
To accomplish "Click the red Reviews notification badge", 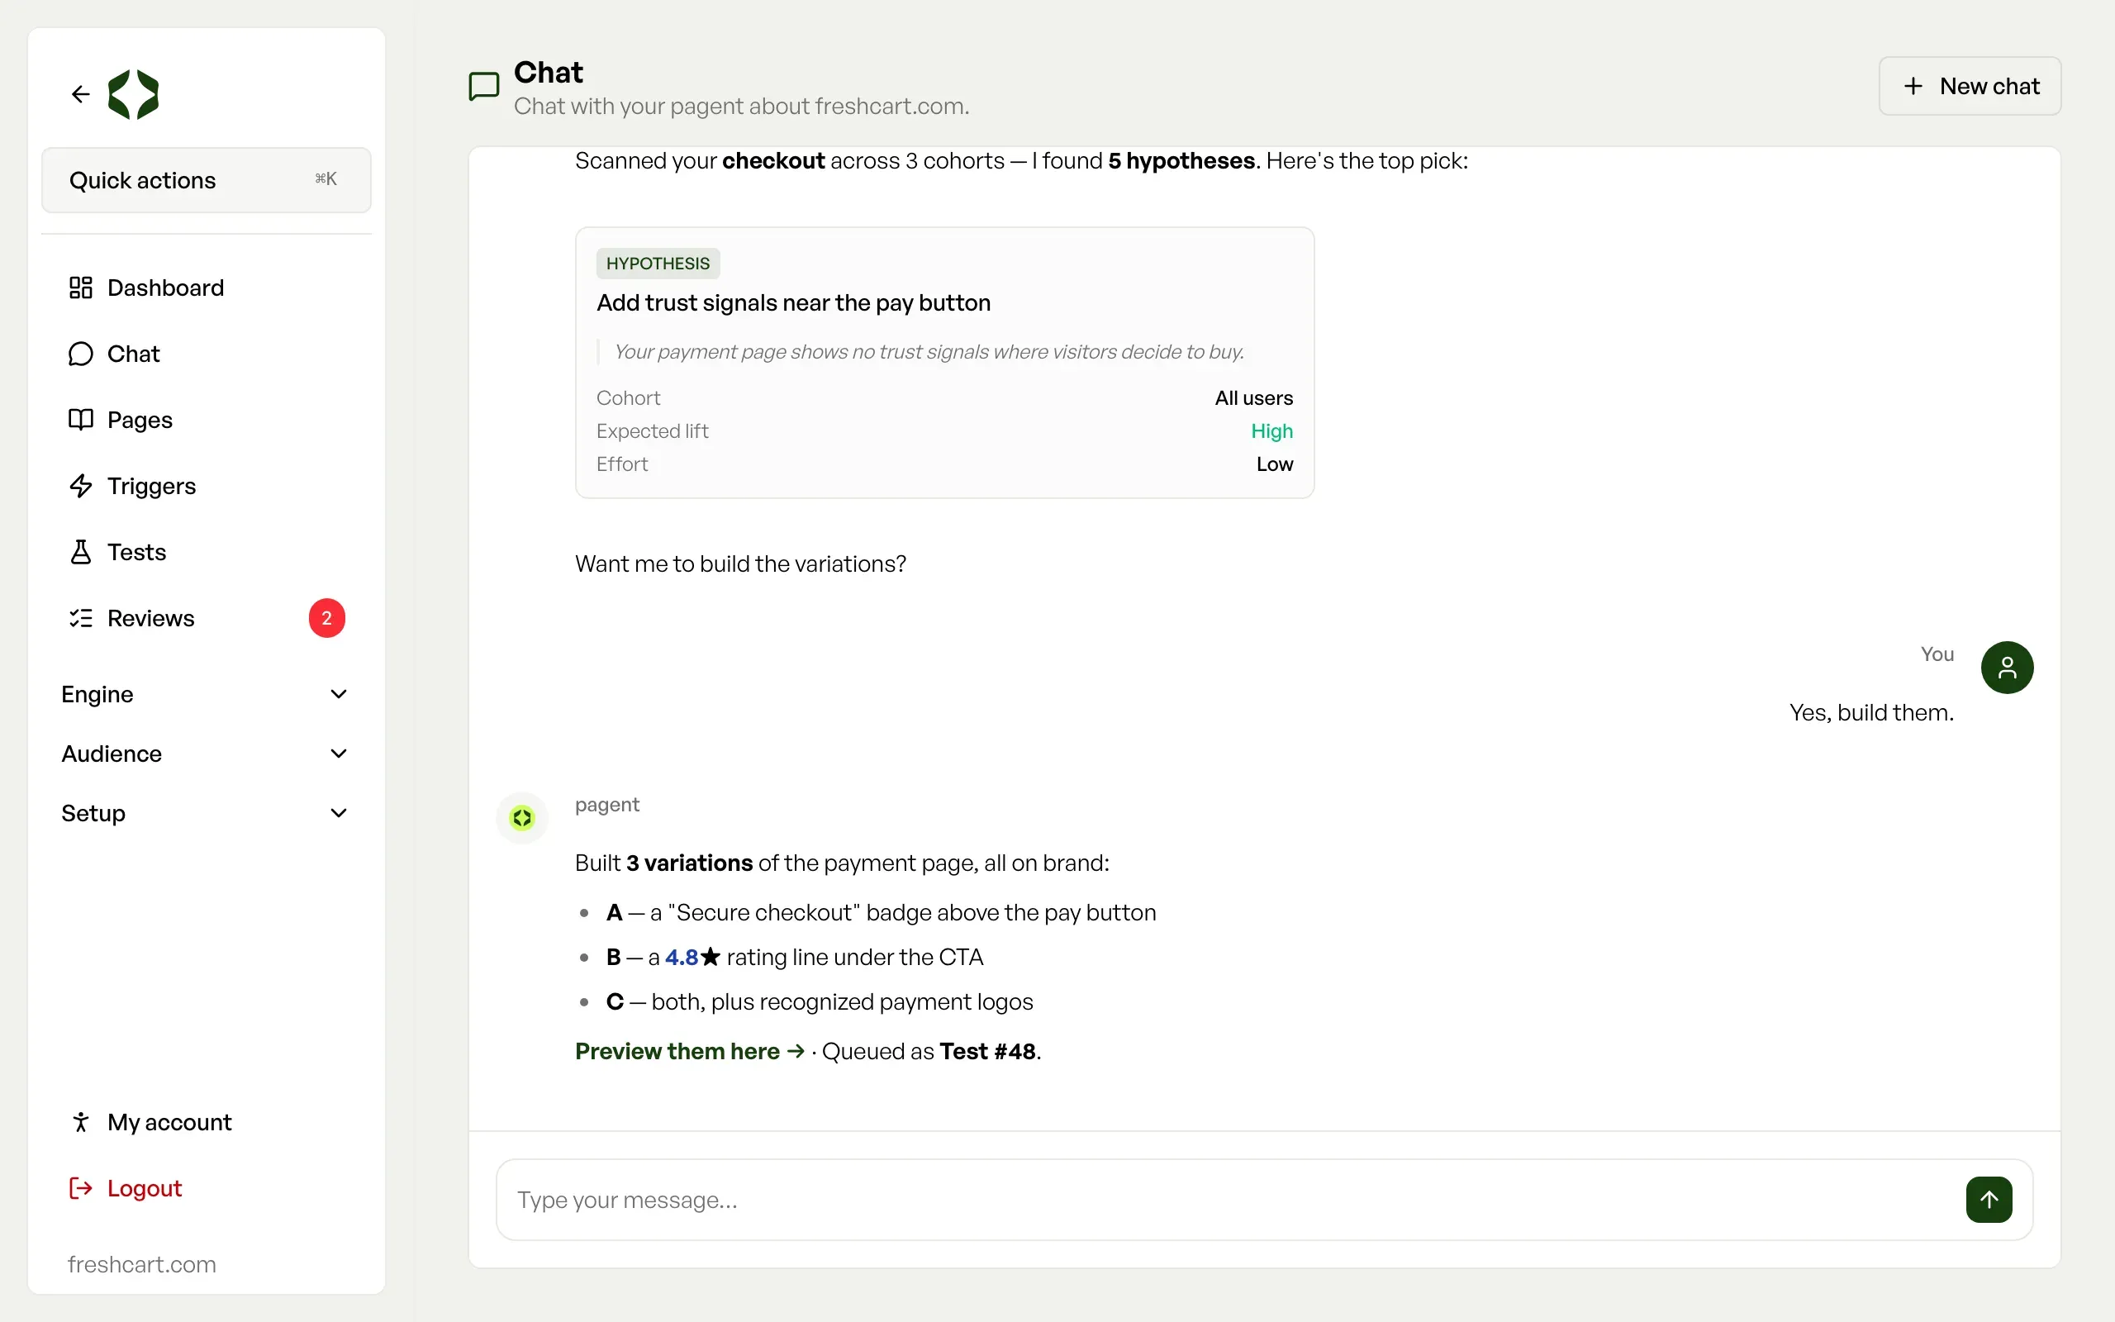I will tap(327, 618).
